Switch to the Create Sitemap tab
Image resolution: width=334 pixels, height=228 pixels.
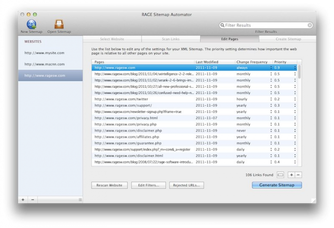click(x=288, y=39)
